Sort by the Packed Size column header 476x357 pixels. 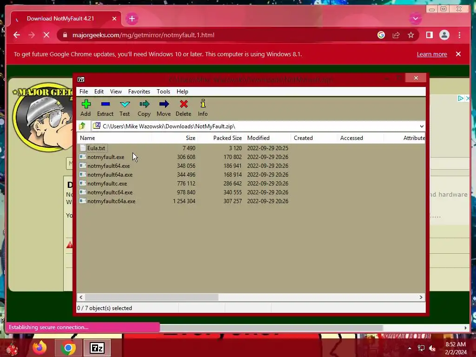[221, 138]
